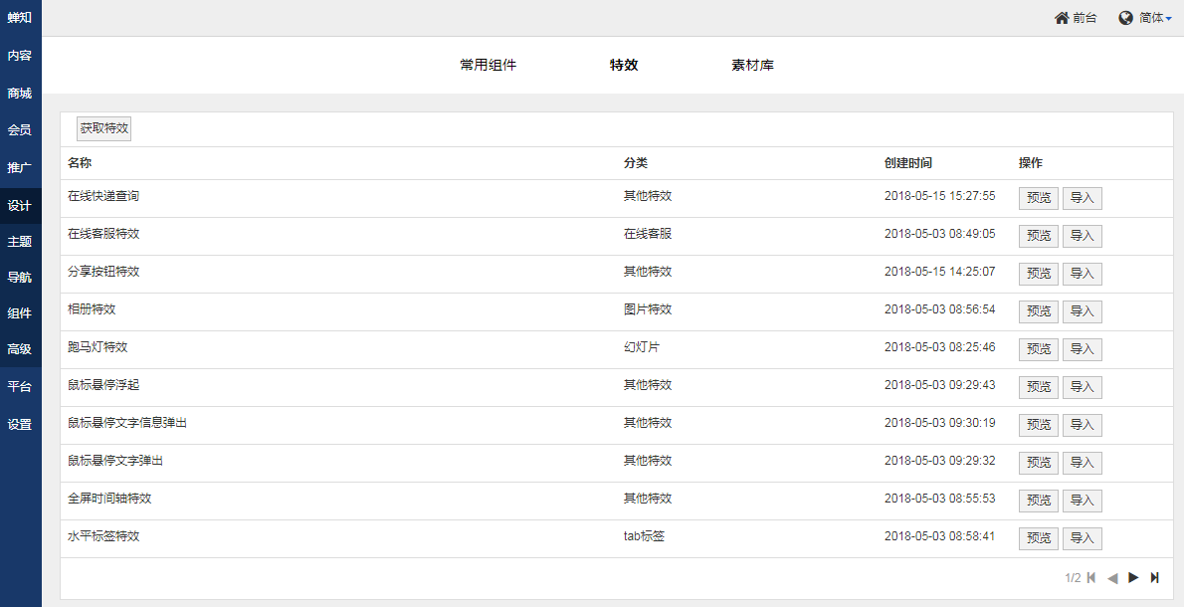Jump to first page of effects list

1091,578
